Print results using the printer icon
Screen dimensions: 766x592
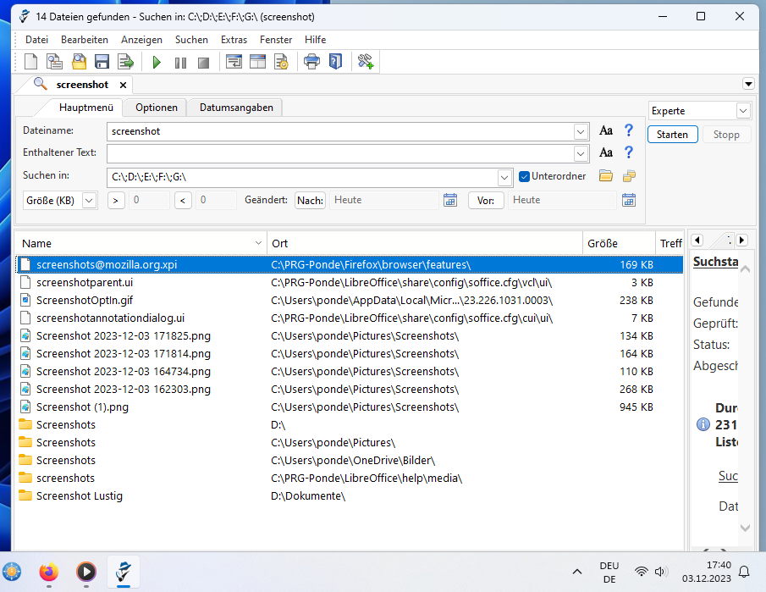311,62
